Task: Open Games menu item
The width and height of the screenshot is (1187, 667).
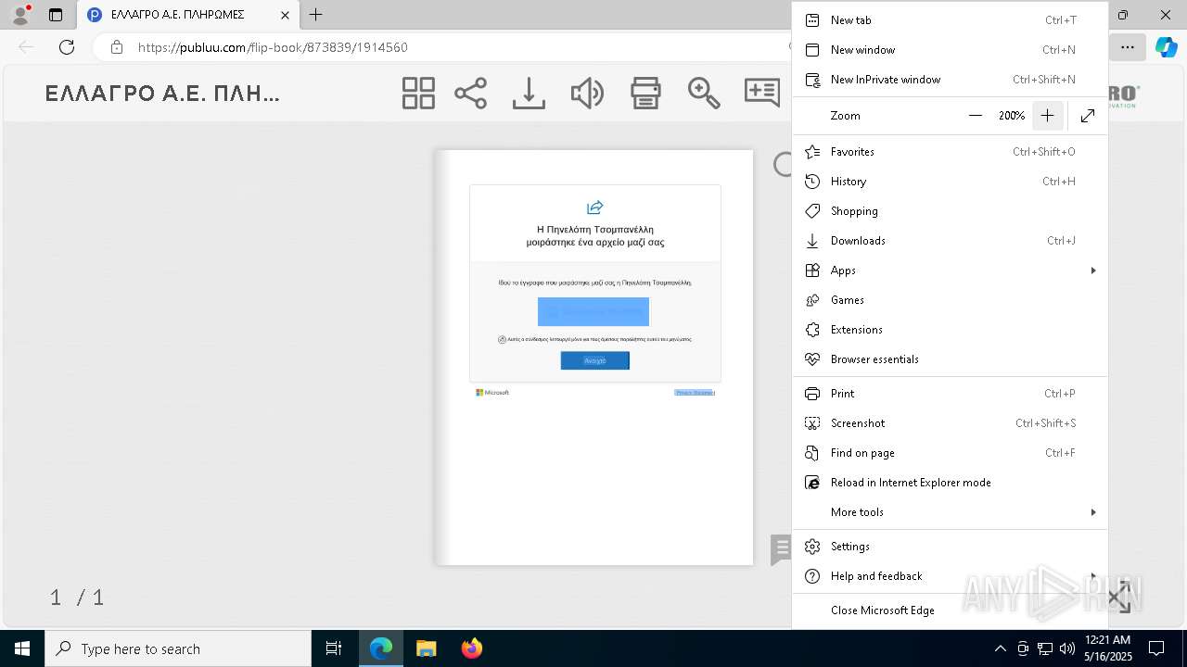Action: 950,300
